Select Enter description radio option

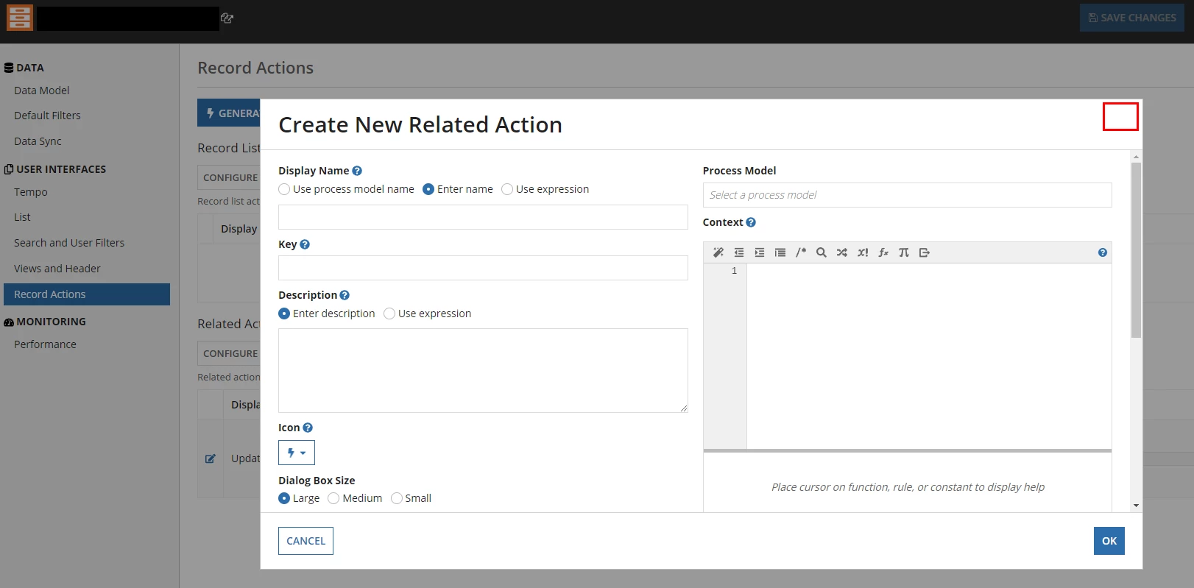[x=284, y=314]
